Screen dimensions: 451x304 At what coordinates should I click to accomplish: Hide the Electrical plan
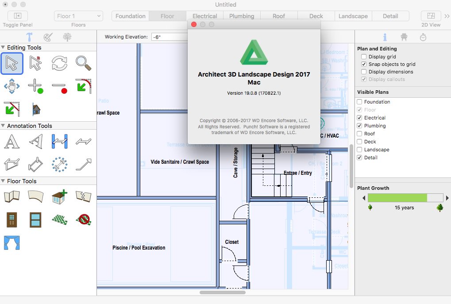pyautogui.click(x=359, y=118)
